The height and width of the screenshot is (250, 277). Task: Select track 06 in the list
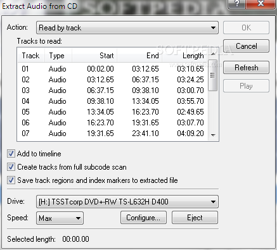(x=113, y=123)
